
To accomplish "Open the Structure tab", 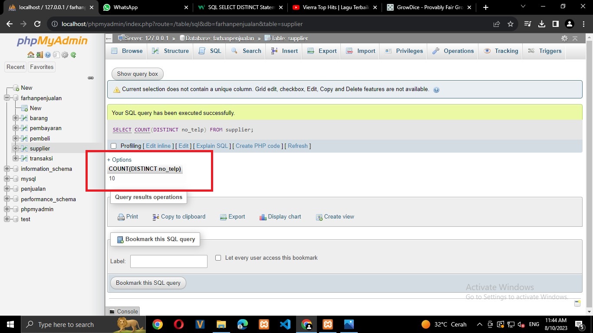I will click(x=170, y=51).
